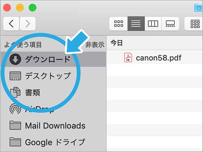Open ダウンロード in the sidebar
Viewport: 203px width, 152px height.
53,59
